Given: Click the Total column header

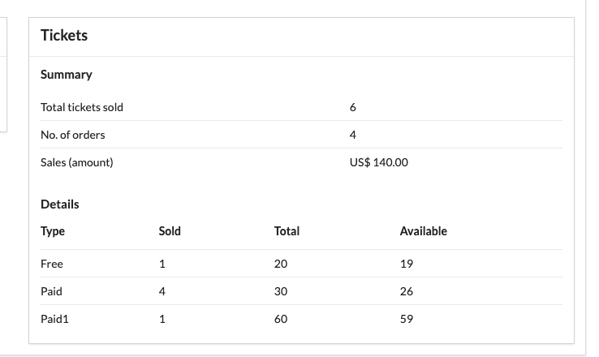Looking at the screenshot, I should click(287, 231).
